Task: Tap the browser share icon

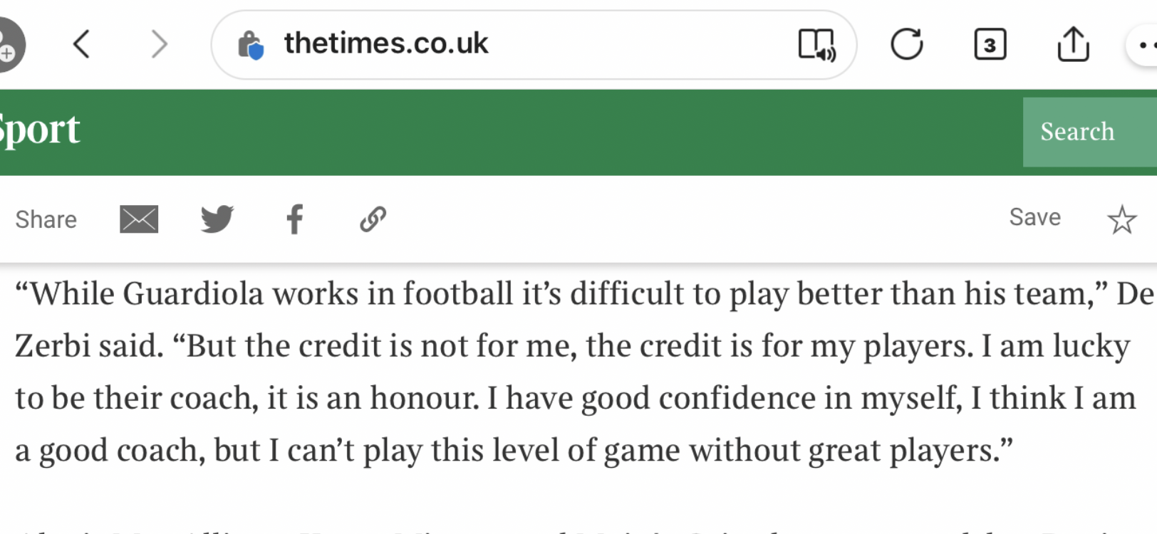Action: coord(1073,43)
